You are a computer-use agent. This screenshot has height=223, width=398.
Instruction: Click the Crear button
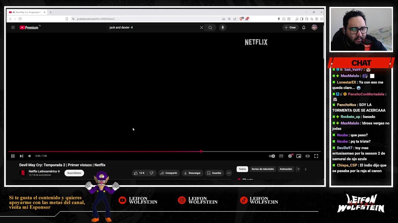tap(290, 28)
